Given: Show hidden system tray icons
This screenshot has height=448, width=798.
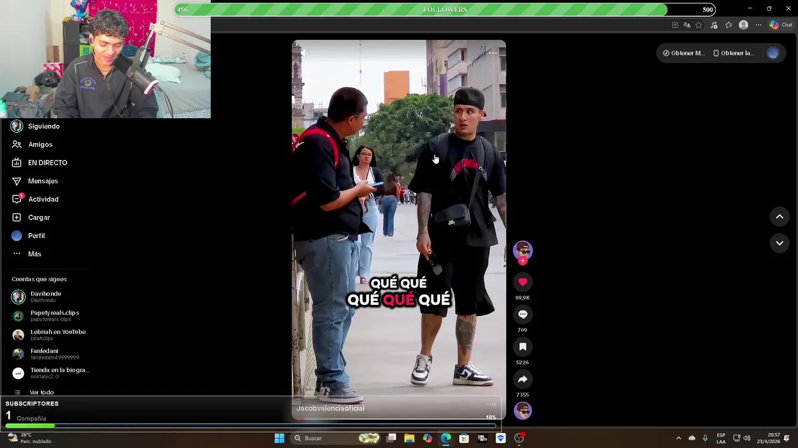Looking at the screenshot, I should (678, 438).
